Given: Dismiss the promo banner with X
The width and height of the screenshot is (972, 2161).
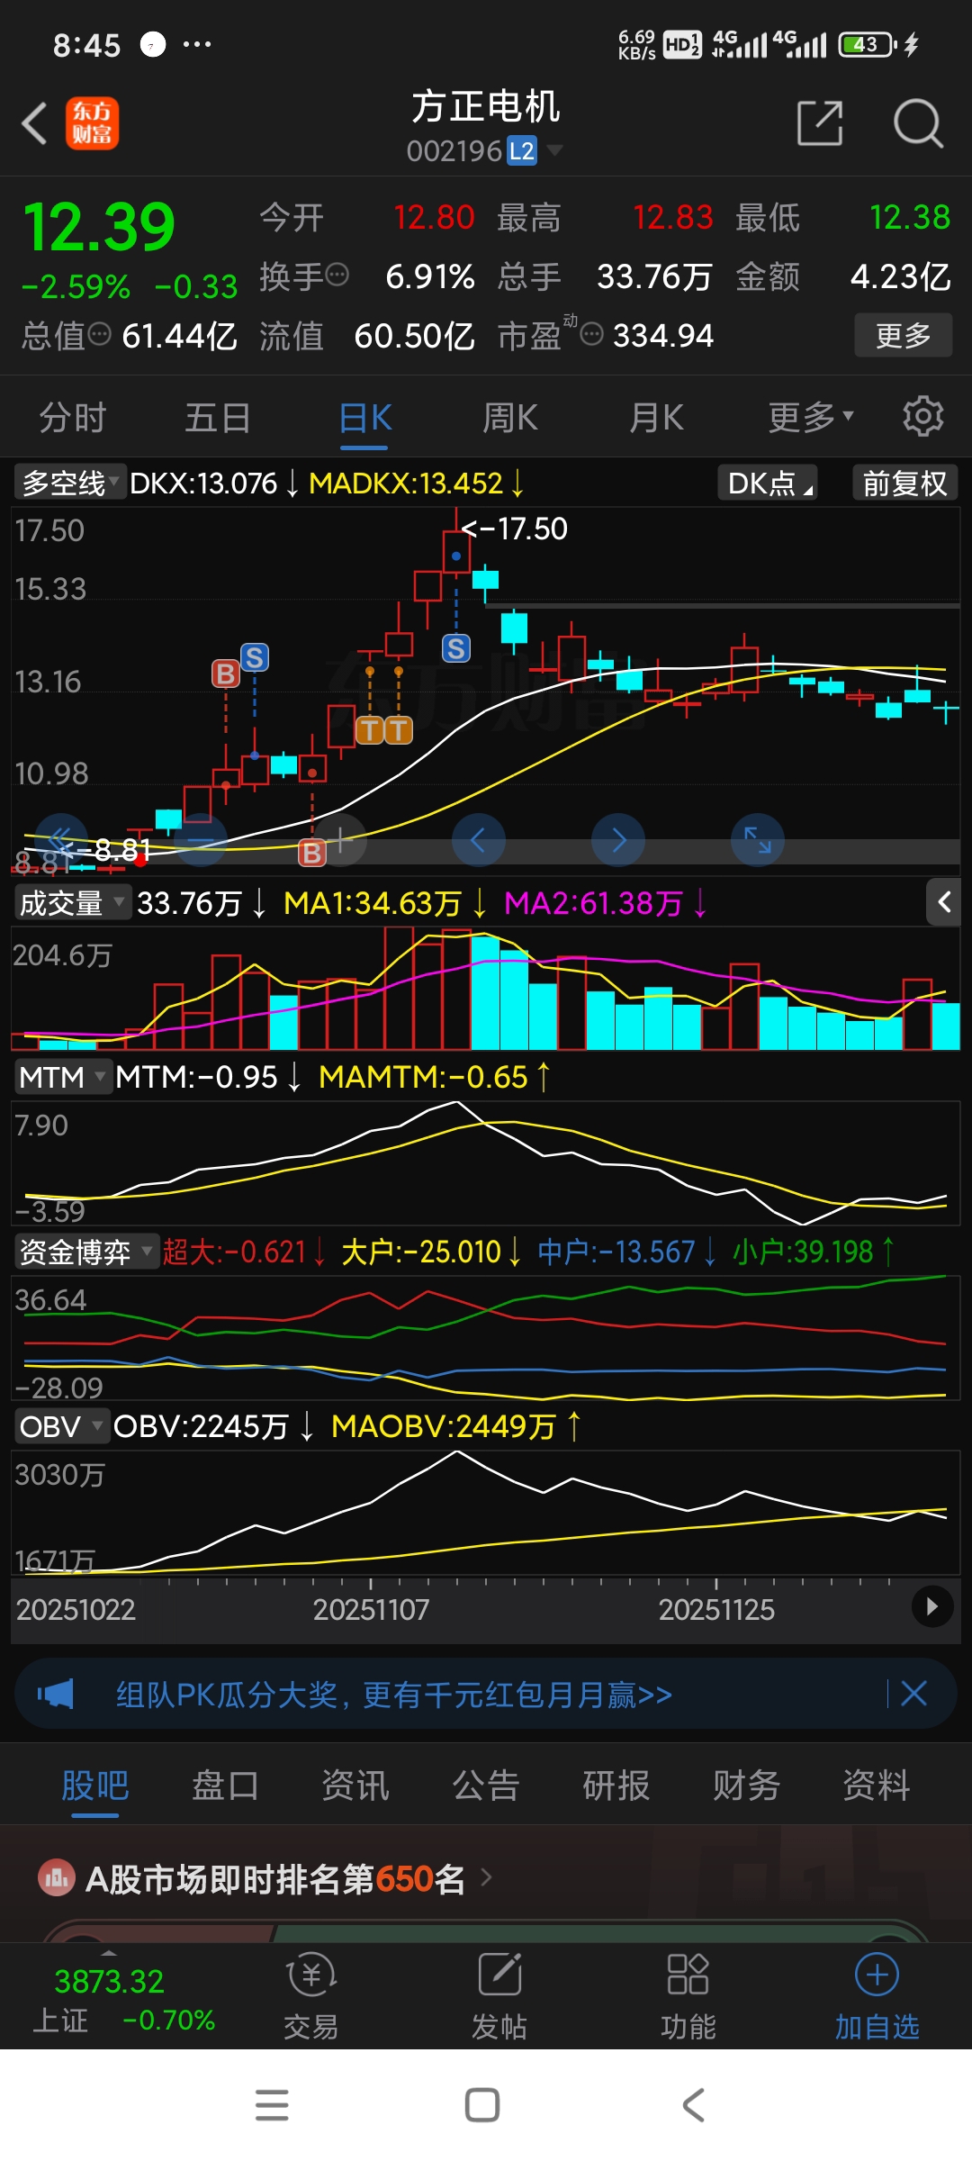Looking at the screenshot, I should click(x=914, y=1694).
